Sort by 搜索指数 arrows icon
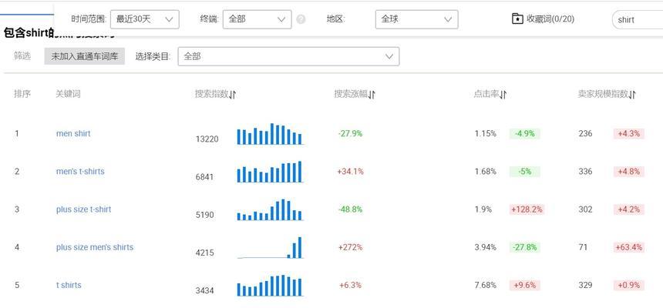 [x=233, y=95]
